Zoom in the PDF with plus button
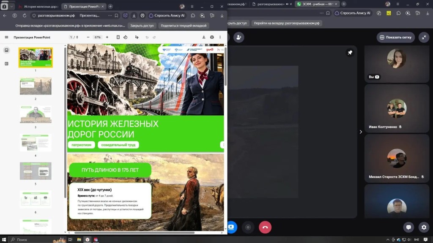The width and height of the screenshot is (433, 243). (x=107, y=37)
